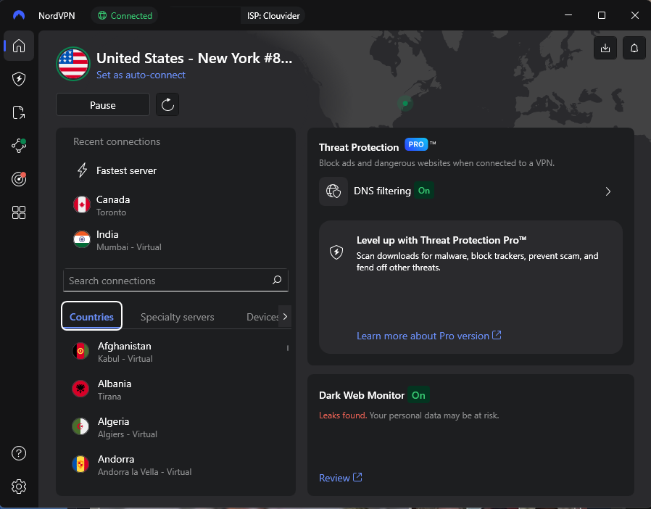Connect to Canada Toronto recent connection

pos(175,205)
